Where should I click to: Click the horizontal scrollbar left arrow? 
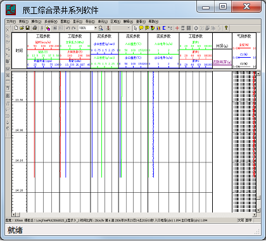coord(14,214)
